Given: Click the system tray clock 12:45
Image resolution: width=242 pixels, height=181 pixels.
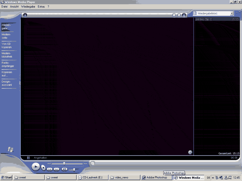Looking at the screenshot, I should click(237, 178).
